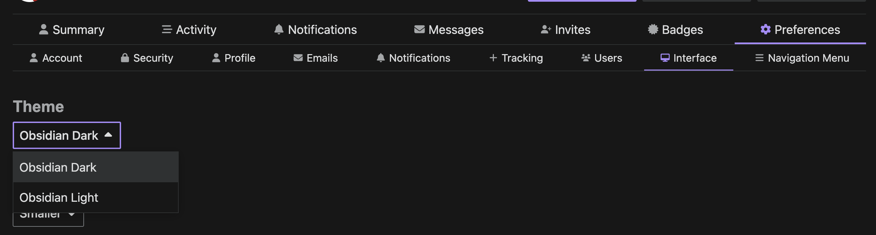This screenshot has width=876, height=235.
Task: Click the Tracking plus icon
Action: click(493, 58)
